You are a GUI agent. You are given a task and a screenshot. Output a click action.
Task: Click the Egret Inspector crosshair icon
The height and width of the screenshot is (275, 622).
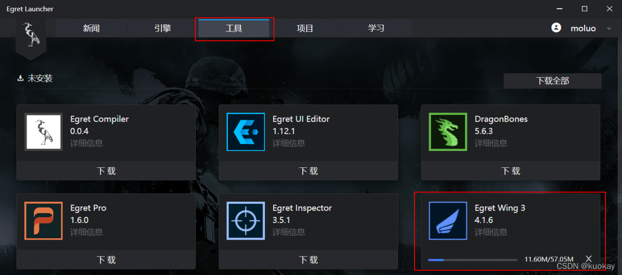pos(245,221)
